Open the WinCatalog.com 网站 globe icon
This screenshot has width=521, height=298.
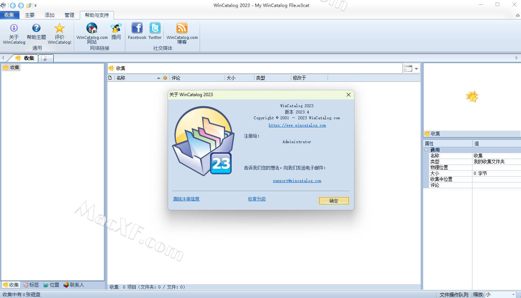[92, 28]
